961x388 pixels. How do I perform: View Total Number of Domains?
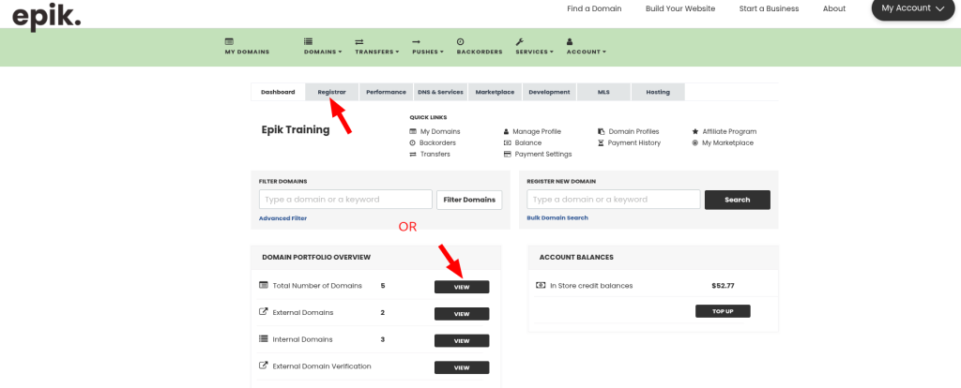tap(461, 287)
